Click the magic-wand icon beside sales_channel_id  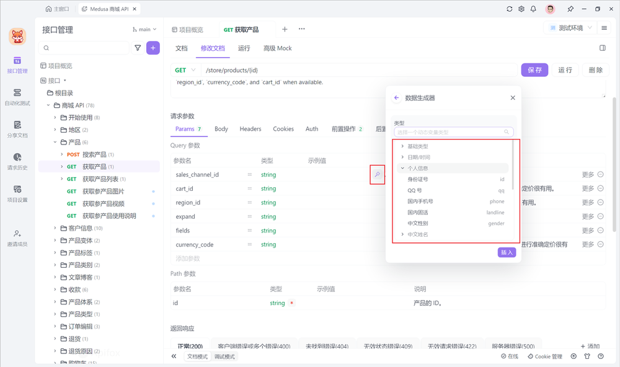pos(378,174)
